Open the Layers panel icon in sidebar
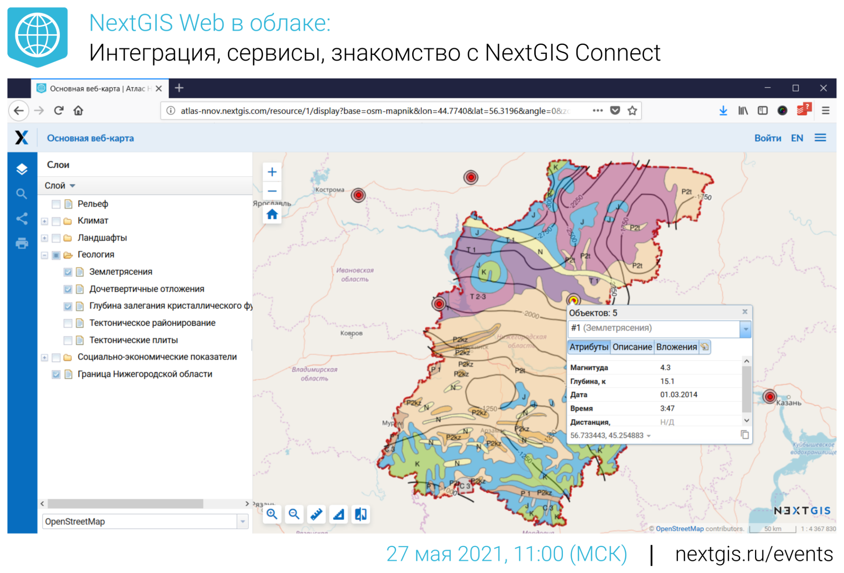Image resolution: width=844 pixels, height=573 pixels. [22, 169]
